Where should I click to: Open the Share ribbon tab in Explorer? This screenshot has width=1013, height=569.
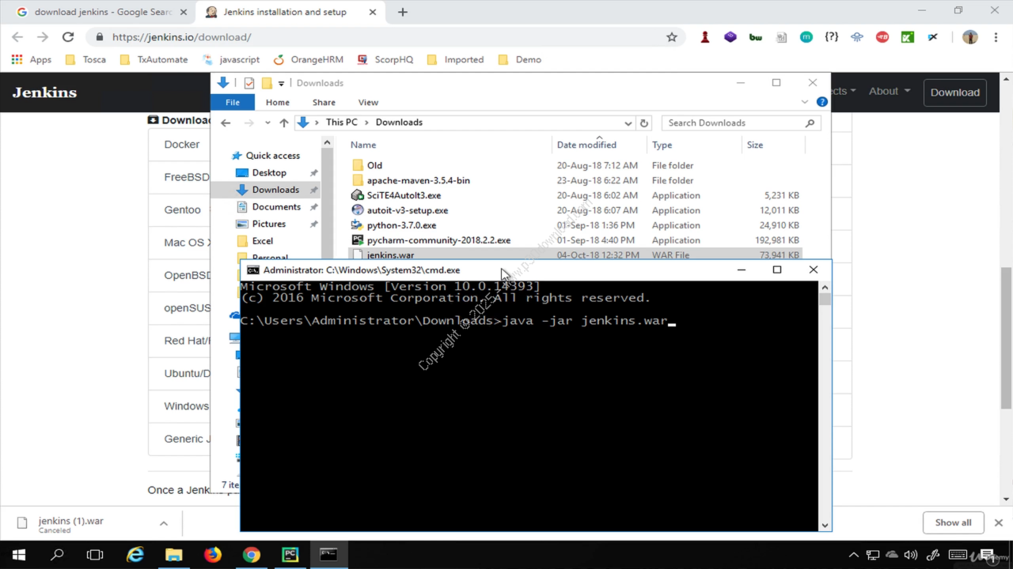pos(324,103)
